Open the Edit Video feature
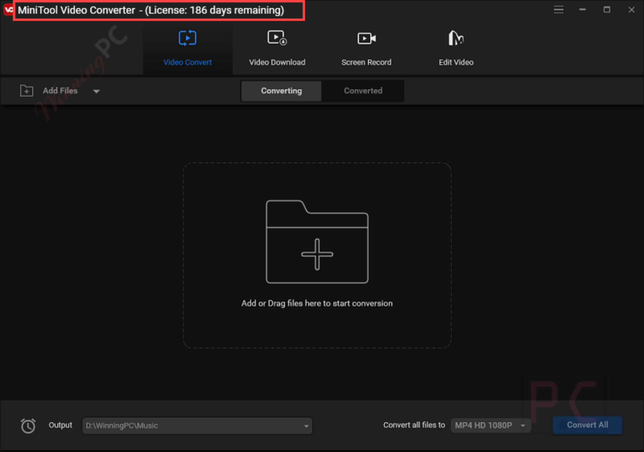Image resolution: width=644 pixels, height=452 pixels. [x=456, y=49]
